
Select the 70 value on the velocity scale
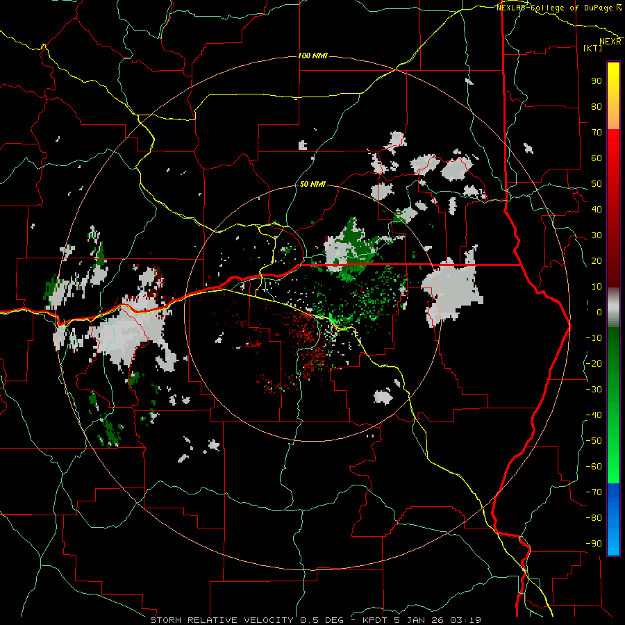(x=597, y=133)
